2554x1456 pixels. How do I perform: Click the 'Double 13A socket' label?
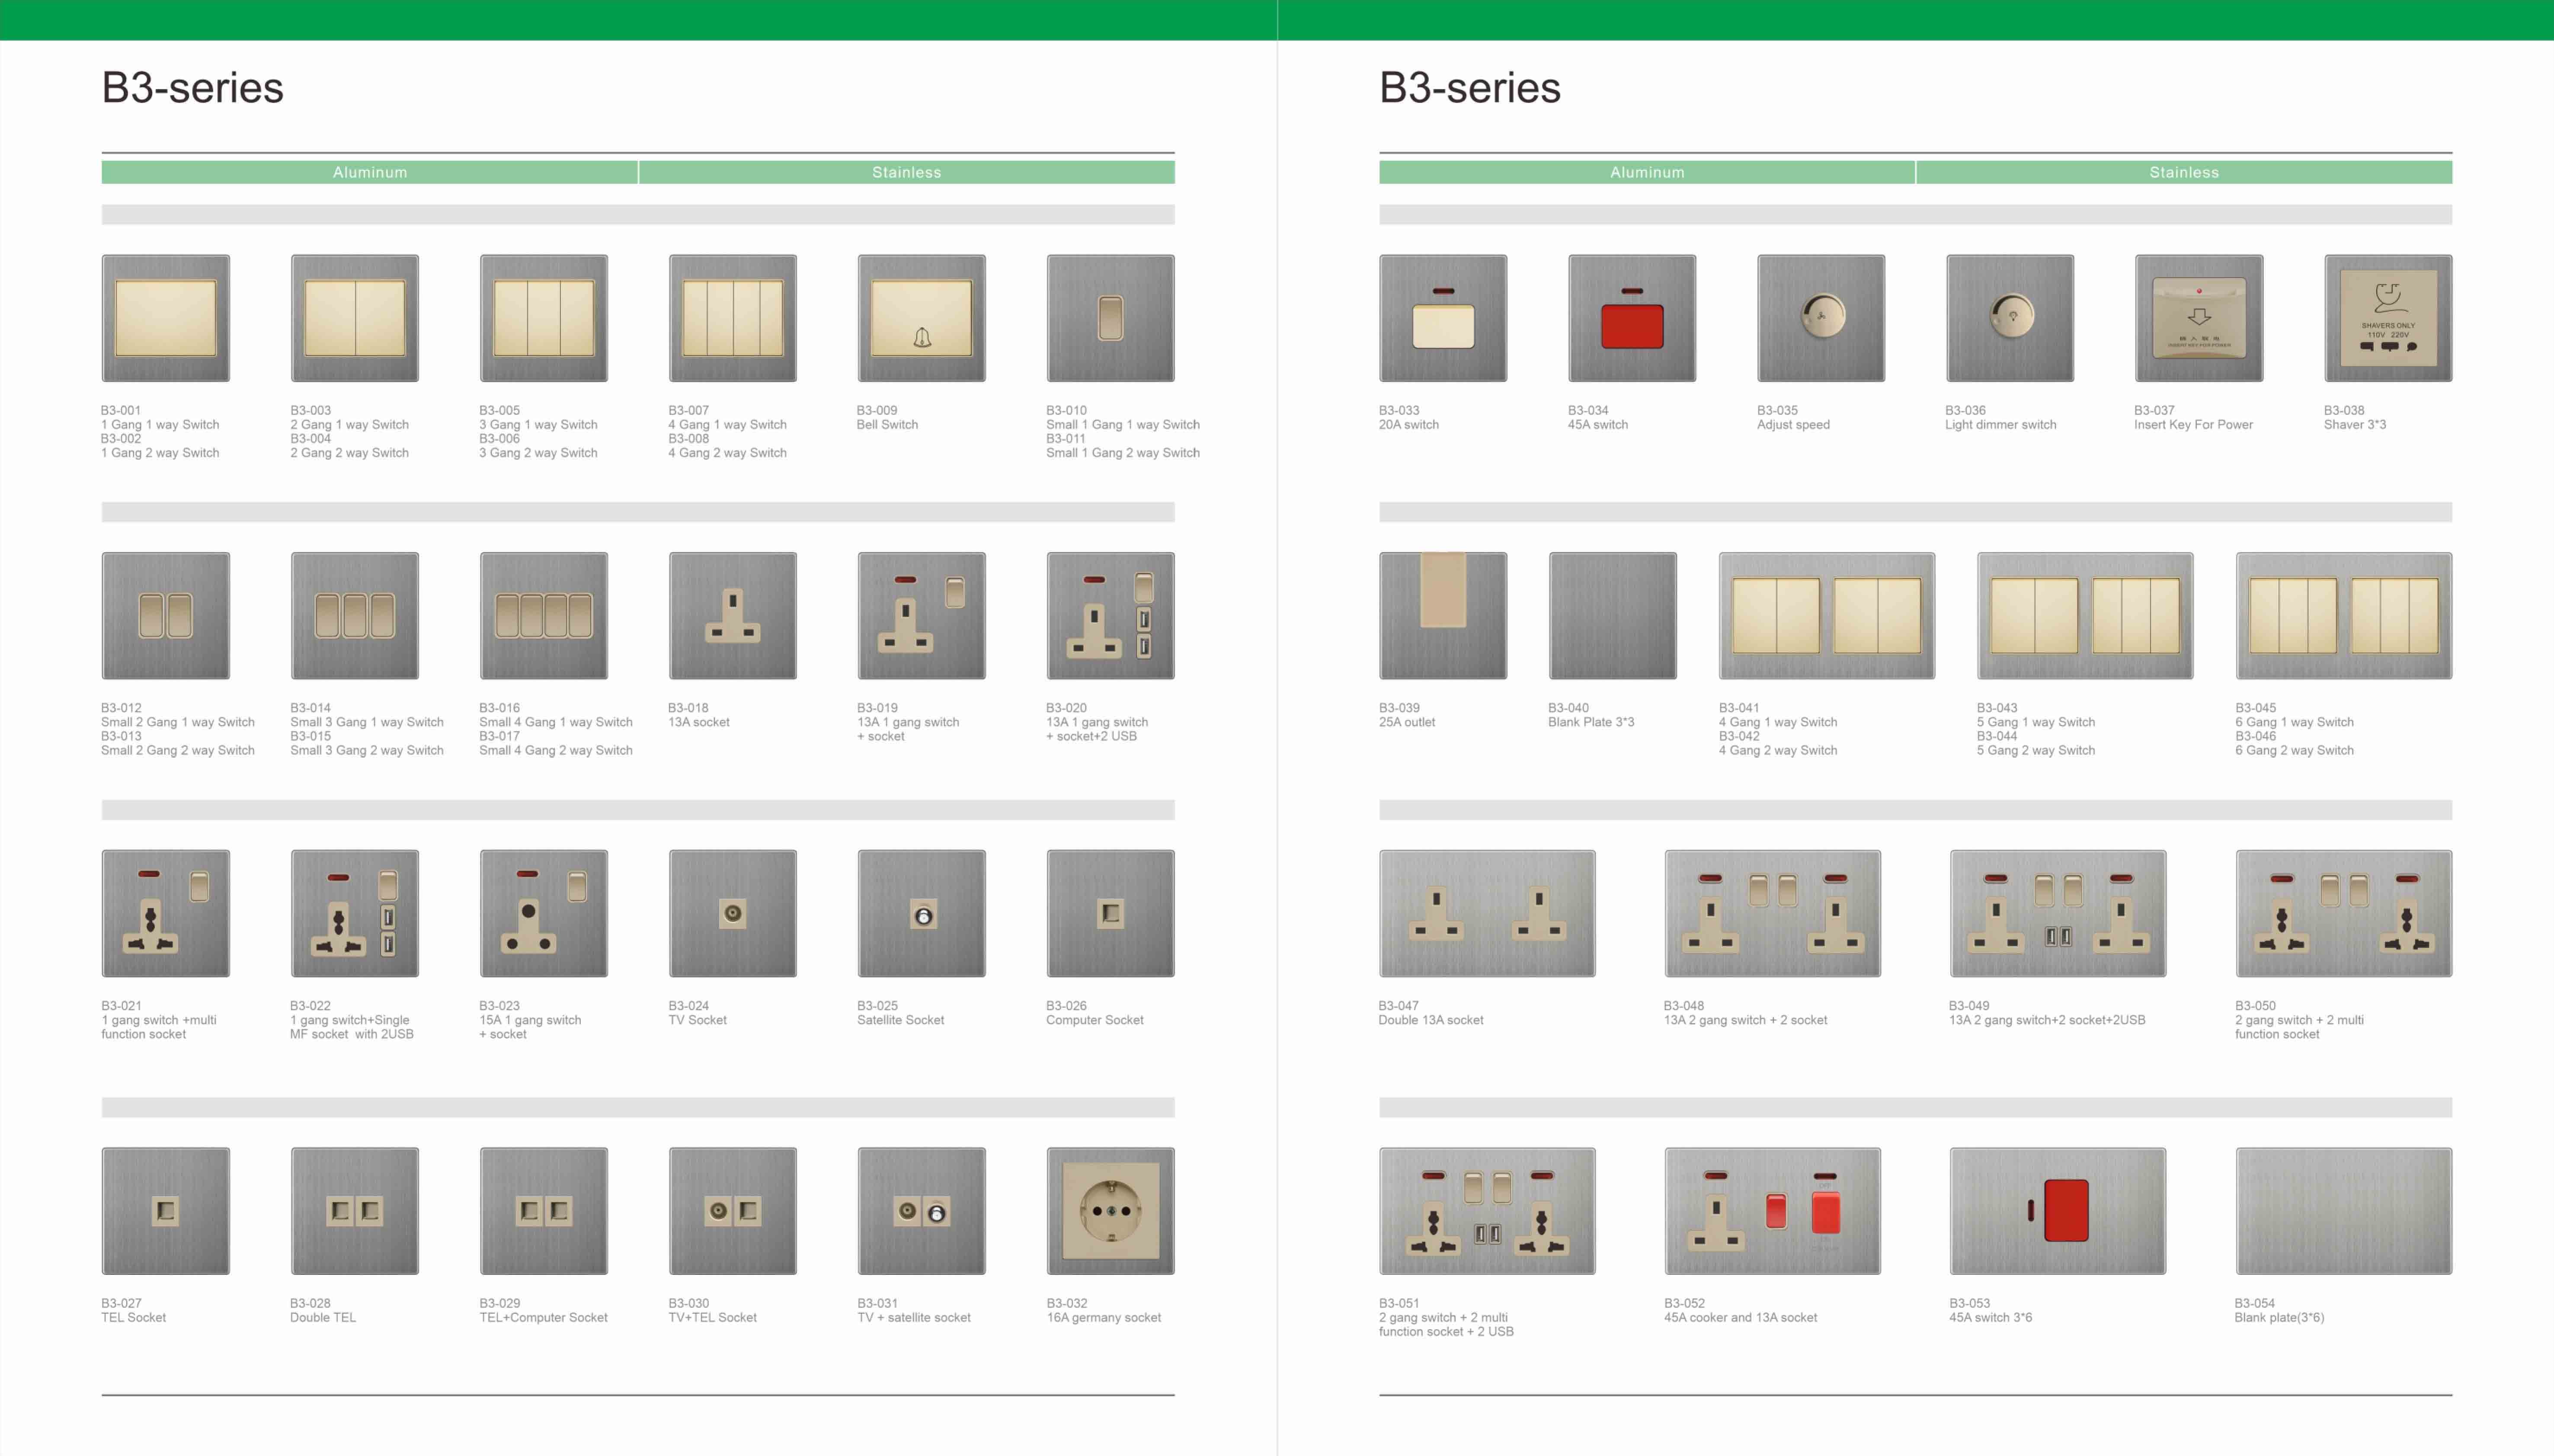tap(1431, 1020)
